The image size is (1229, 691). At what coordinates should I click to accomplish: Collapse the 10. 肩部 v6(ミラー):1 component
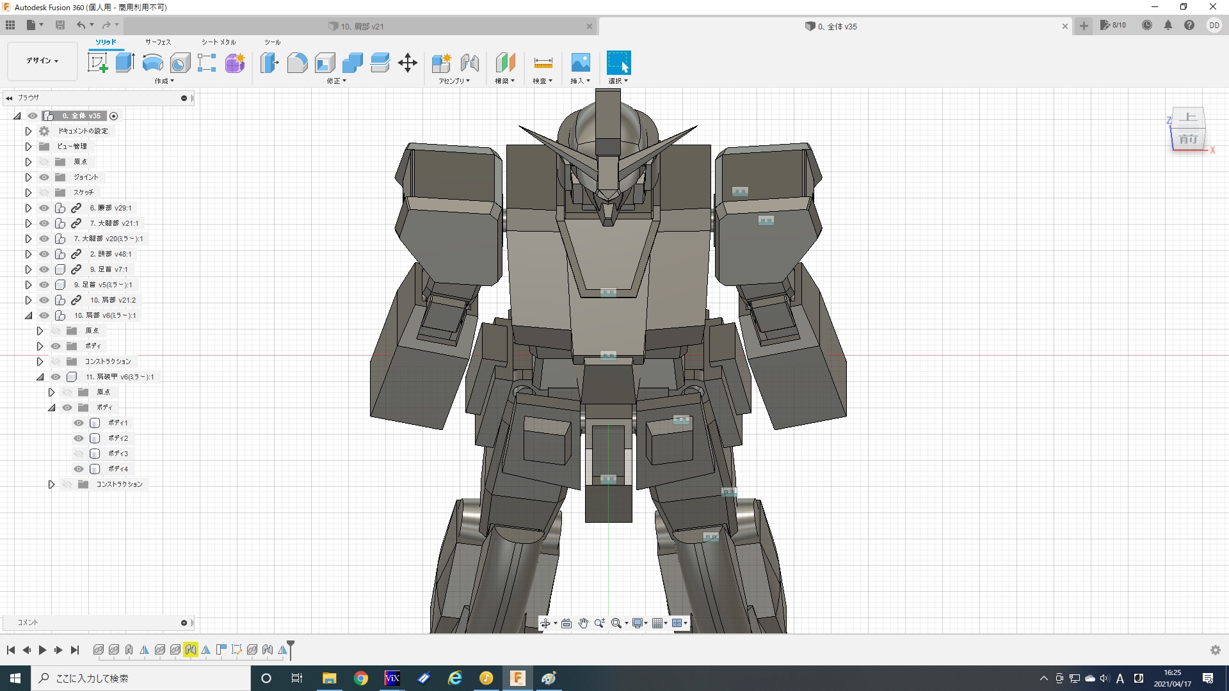tap(28, 315)
